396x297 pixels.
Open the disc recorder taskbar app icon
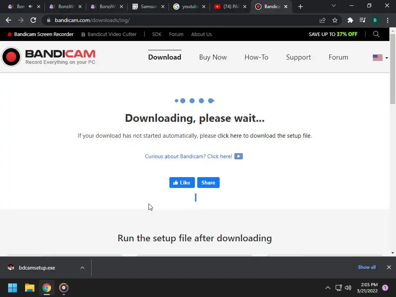(64, 288)
